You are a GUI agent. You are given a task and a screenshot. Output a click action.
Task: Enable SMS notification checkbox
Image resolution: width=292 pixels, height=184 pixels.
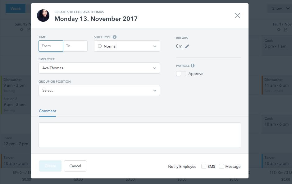[204, 166]
